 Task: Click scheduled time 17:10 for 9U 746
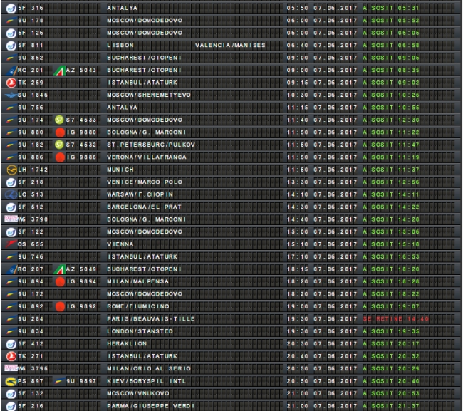point(297,256)
